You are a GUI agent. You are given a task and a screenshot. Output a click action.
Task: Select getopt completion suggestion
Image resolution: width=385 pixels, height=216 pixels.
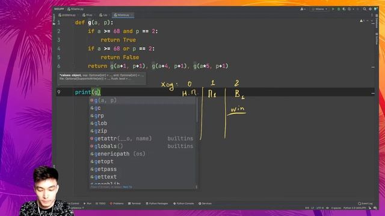tap(143, 161)
